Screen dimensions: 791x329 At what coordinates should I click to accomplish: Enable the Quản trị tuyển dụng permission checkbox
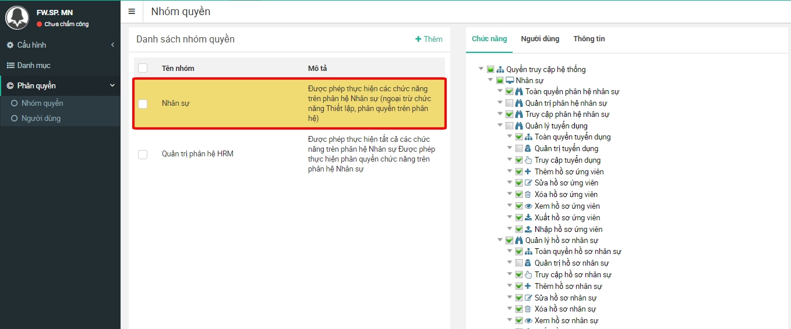click(x=519, y=149)
